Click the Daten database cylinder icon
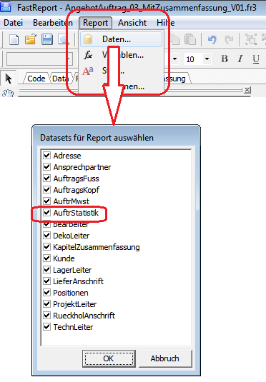This screenshot has width=266, height=382. pos(88,39)
